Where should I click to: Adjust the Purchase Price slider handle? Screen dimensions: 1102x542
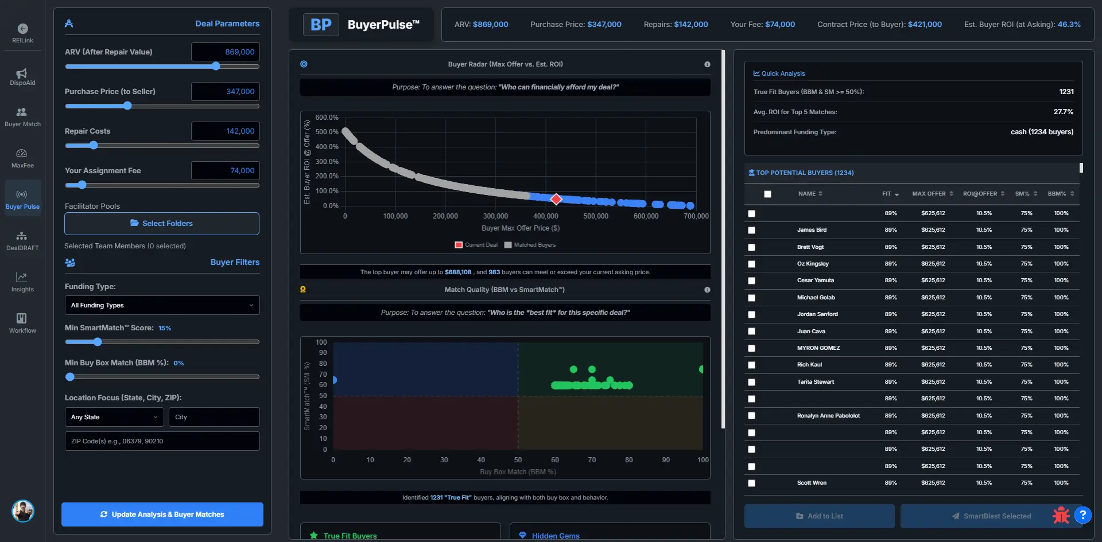coord(127,106)
